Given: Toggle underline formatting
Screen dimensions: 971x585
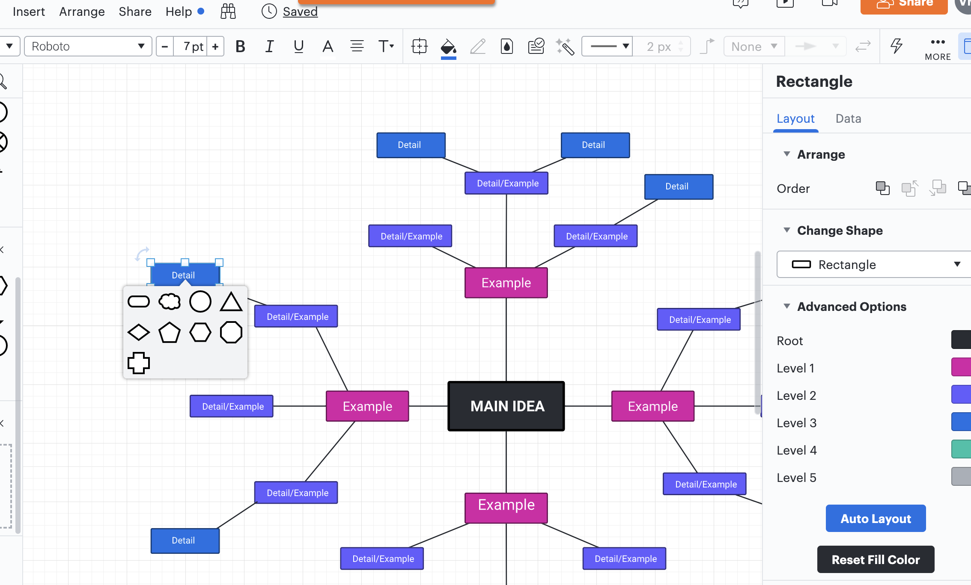Looking at the screenshot, I should [298, 46].
